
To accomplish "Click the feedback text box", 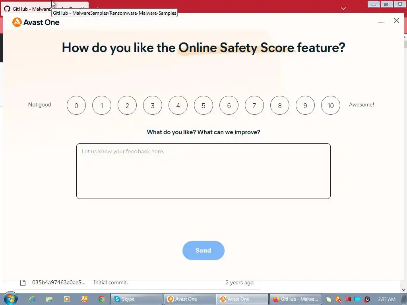I will tap(203, 171).
